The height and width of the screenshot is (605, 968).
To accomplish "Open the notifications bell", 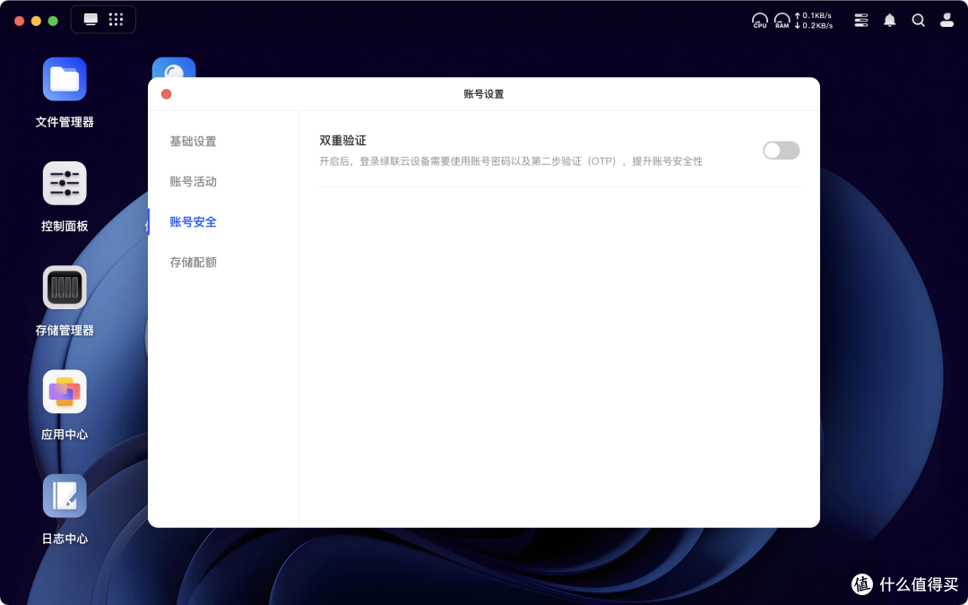I will coord(890,21).
